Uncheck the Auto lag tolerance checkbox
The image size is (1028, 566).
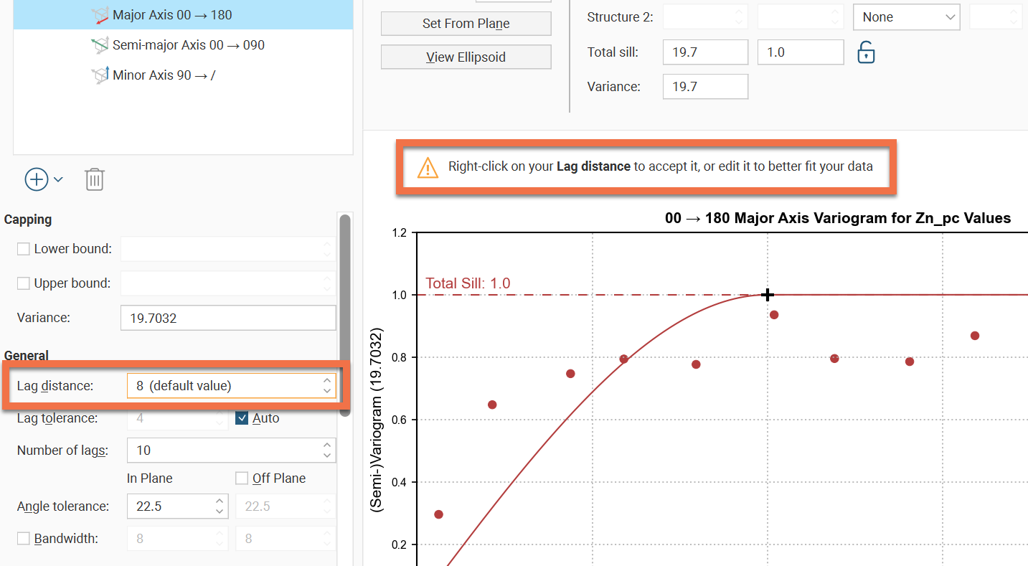(242, 418)
